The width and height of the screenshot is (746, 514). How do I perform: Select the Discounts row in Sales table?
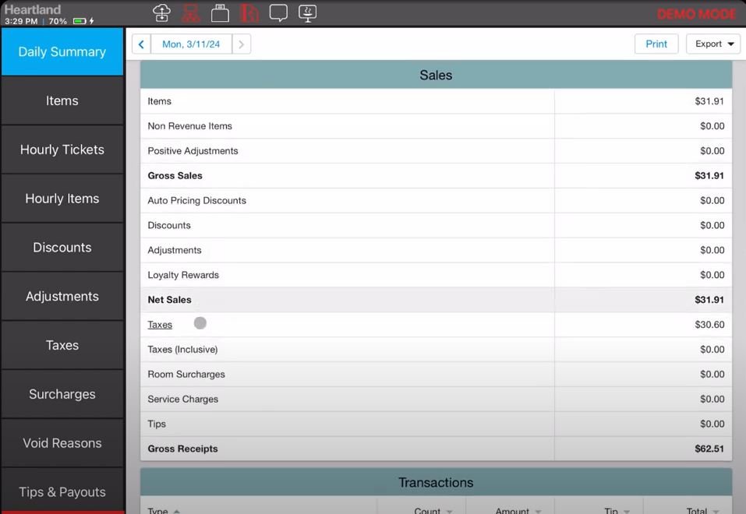436,225
